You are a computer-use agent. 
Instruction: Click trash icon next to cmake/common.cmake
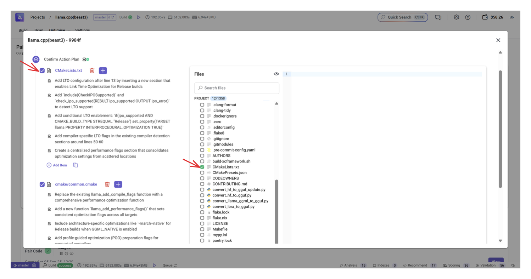pyautogui.click(x=107, y=184)
